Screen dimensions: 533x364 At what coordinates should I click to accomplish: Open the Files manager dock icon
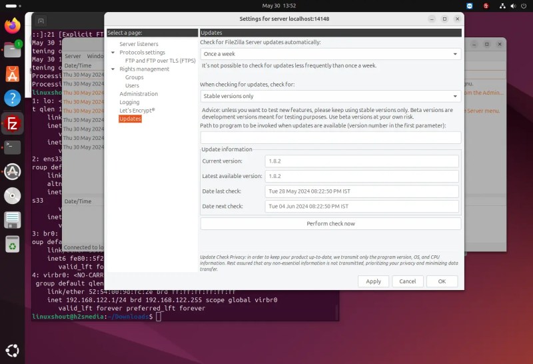point(12,50)
